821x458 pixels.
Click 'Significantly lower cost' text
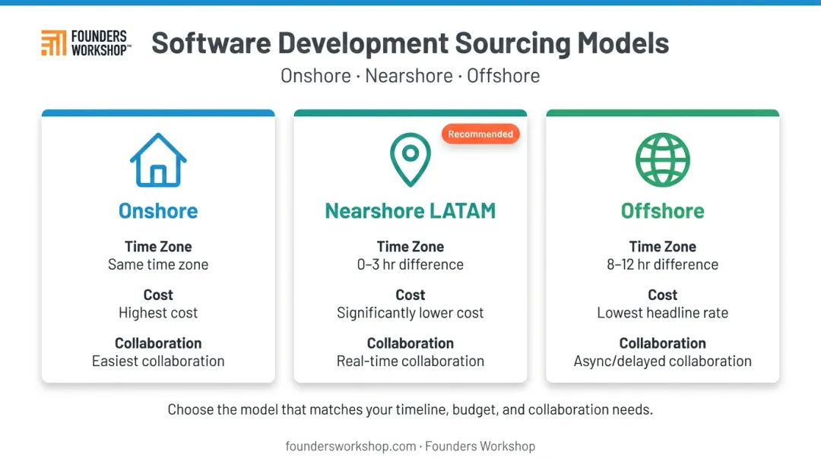point(410,312)
